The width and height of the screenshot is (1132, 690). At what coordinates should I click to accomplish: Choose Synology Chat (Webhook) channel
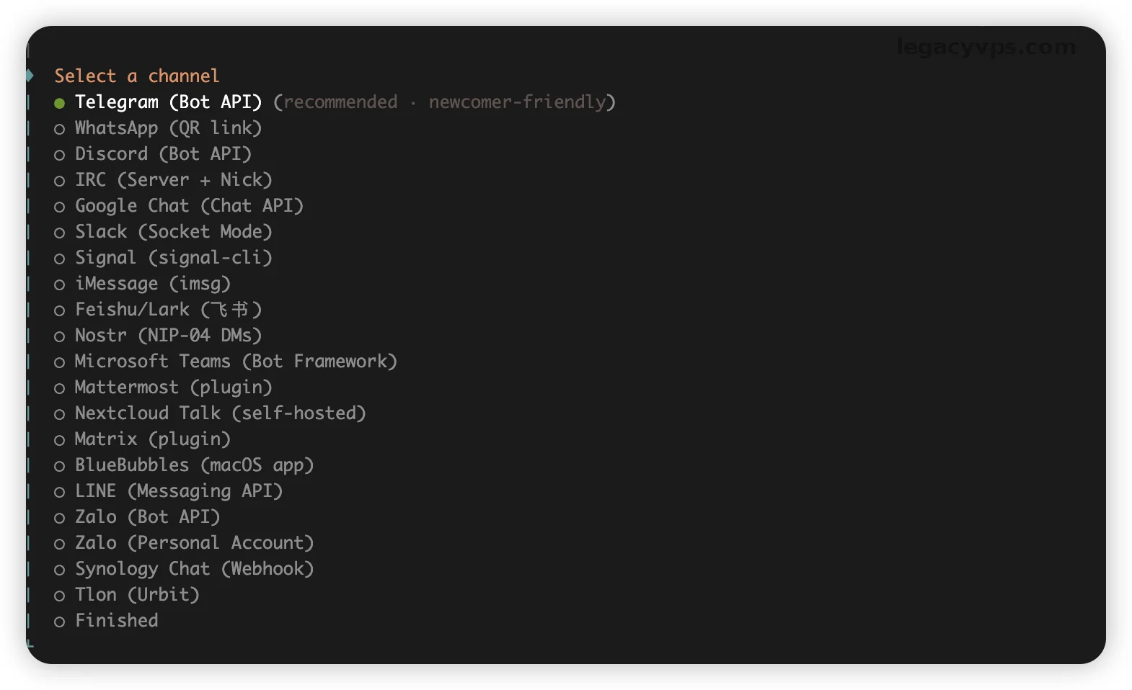pyautogui.click(x=194, y=569)
